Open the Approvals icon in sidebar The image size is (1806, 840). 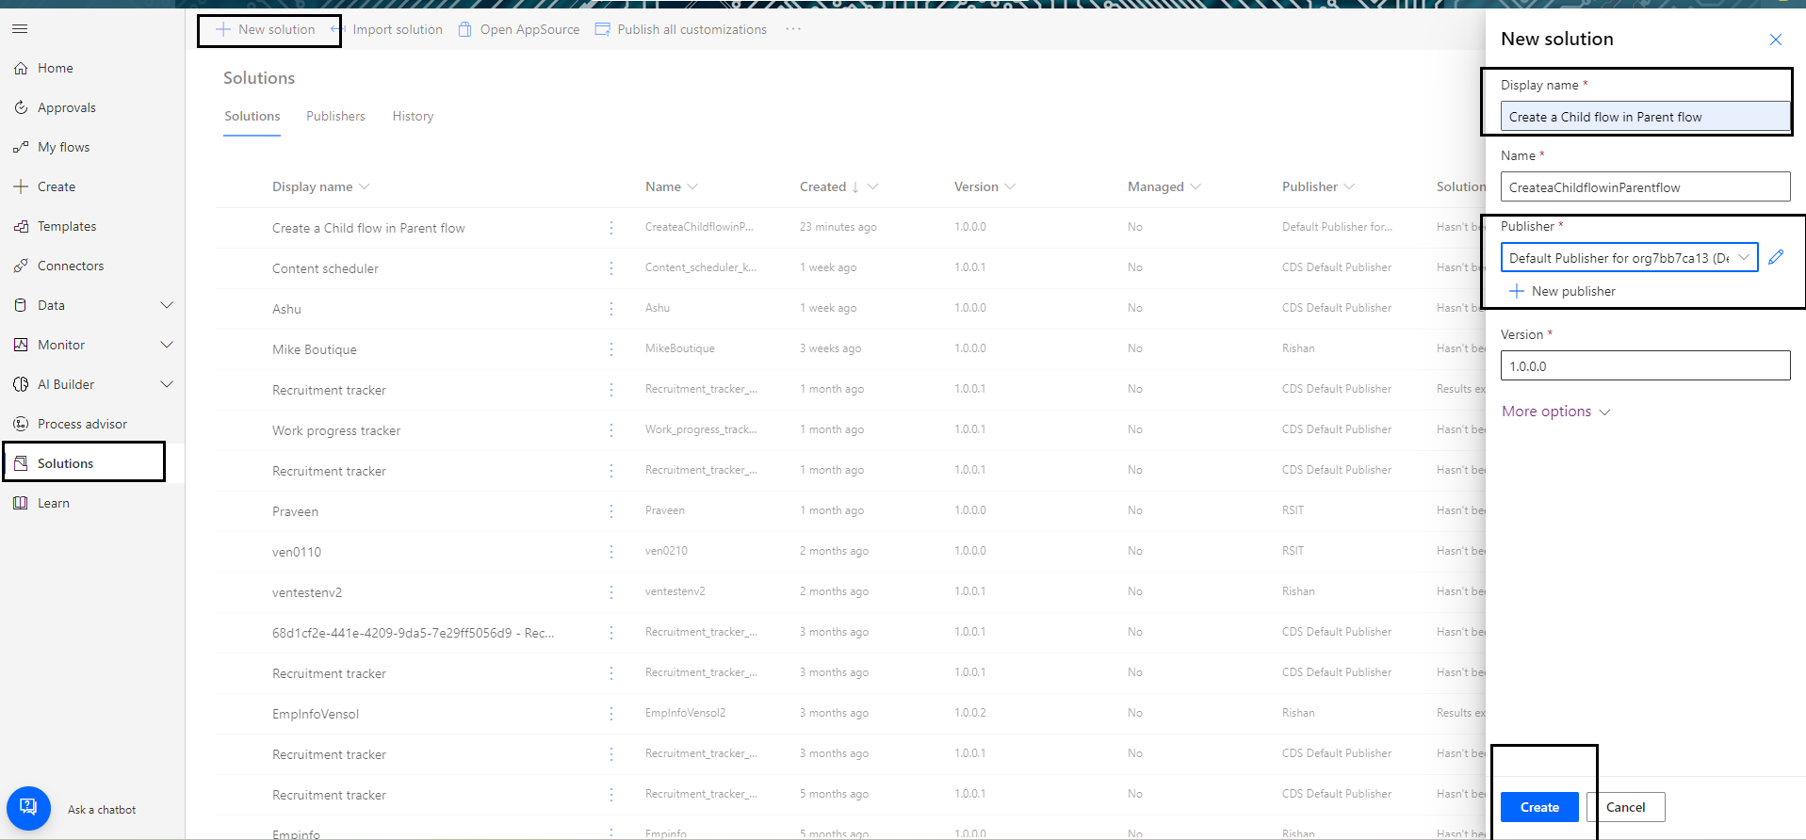21,108
